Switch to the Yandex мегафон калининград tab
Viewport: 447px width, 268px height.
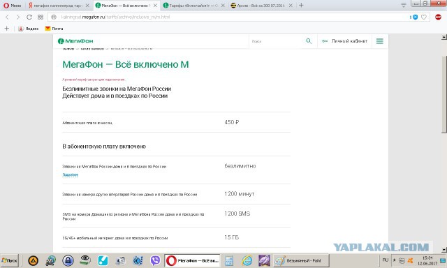(59, 6)
